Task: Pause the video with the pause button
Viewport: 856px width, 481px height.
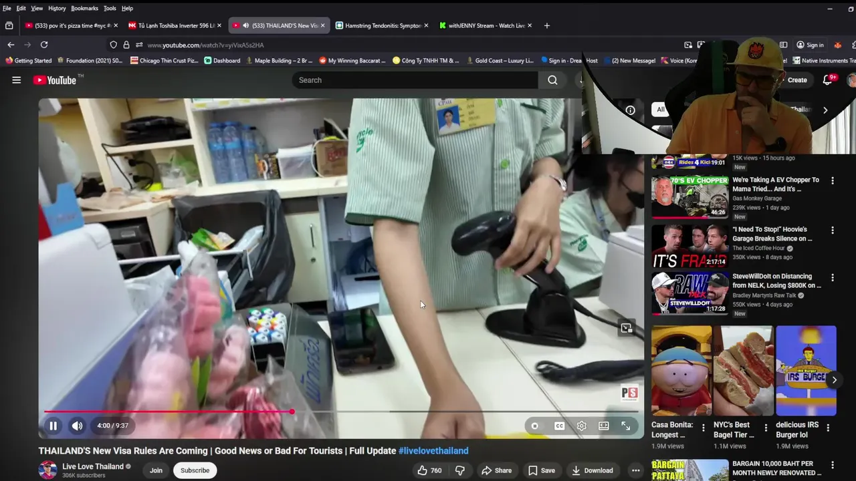Action: click(53, 426)
